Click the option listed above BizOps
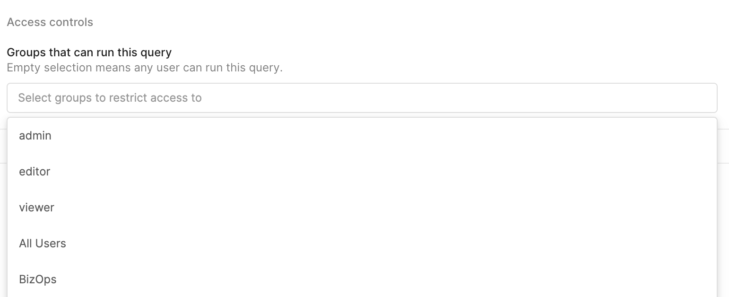 click(43, 244)
